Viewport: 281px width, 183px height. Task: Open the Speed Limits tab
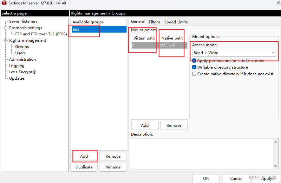(x=176, y=22)
